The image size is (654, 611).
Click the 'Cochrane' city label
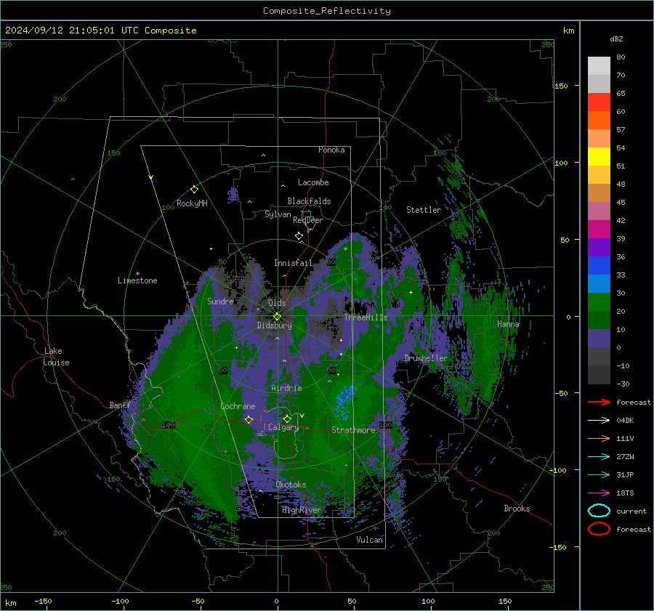(x=238, y=406)
